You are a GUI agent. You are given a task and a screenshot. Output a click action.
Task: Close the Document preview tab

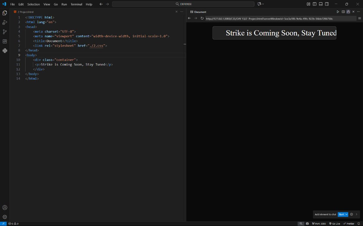coord(353,12)
